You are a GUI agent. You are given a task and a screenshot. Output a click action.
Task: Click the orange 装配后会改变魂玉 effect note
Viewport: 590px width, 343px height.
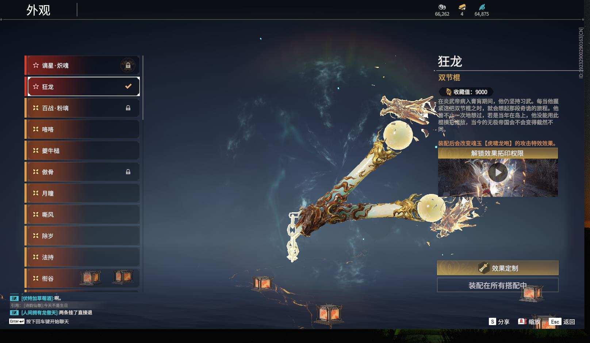(x=497, y=143)
